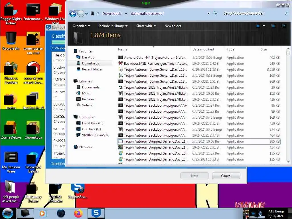The height and width of the screenshot is (219, 292).
Task: Toggle the preview pane icon
Action: point(273,26)
